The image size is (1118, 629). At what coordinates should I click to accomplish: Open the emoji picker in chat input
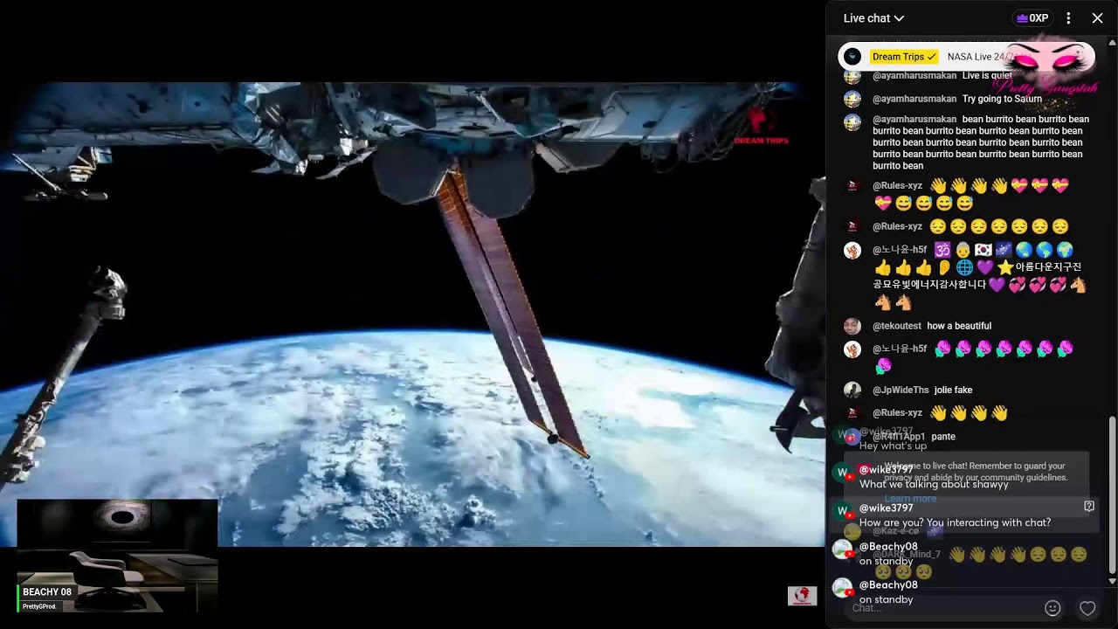point(1052,608)
